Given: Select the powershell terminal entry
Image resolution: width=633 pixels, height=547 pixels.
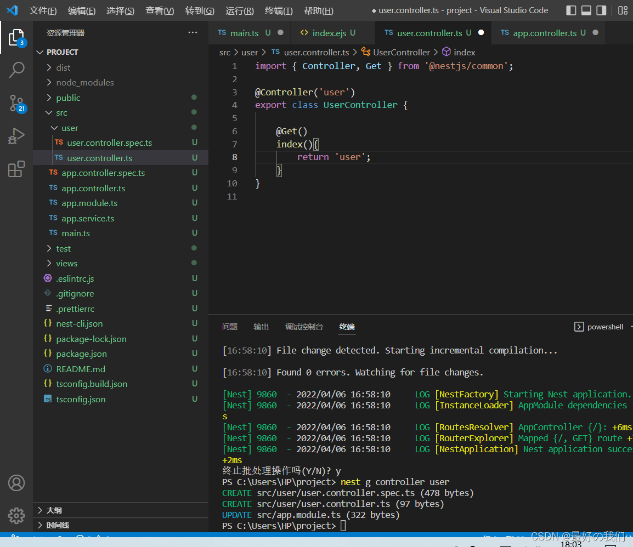Looking at the screenshot, I should (599, 327).
